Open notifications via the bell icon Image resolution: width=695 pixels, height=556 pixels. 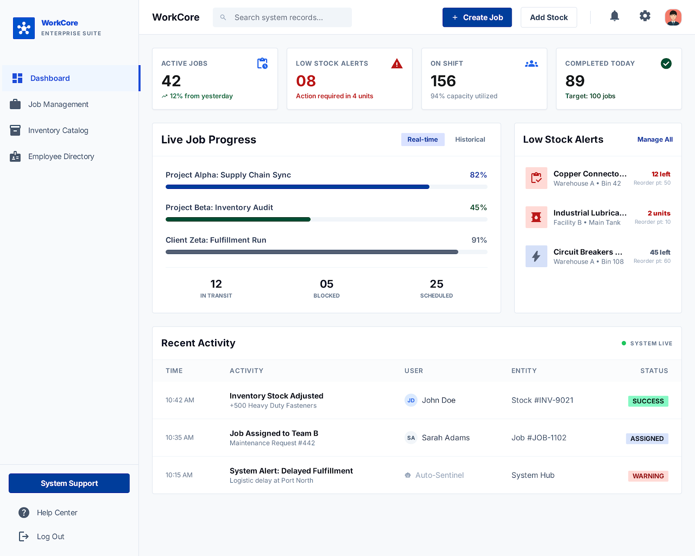[x=614, y=16]
